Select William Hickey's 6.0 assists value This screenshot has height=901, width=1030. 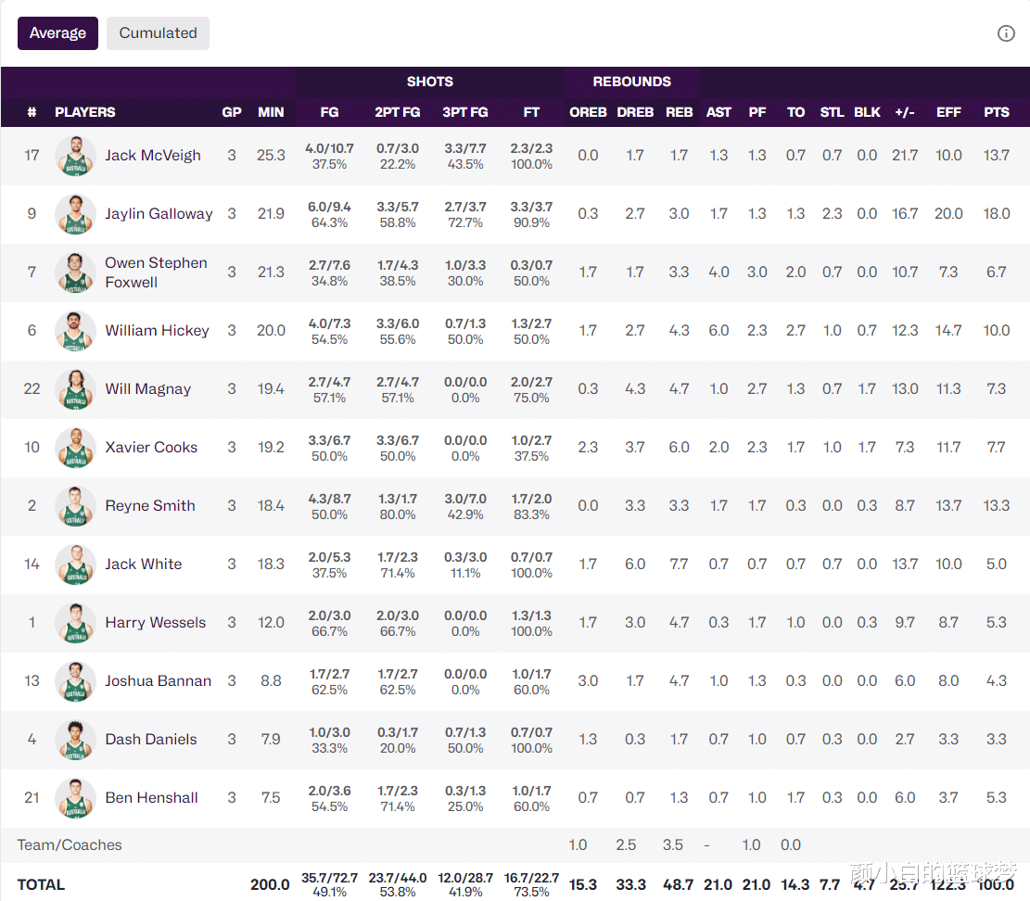pos(718,331)
